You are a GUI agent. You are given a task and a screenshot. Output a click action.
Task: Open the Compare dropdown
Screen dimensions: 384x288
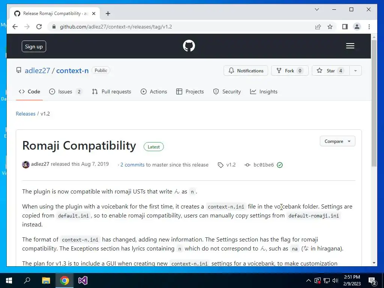pos(337,141)
